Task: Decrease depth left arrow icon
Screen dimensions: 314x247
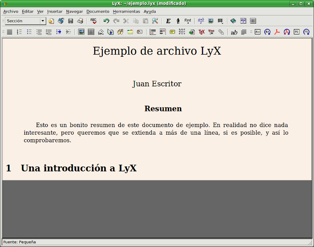Action: (x=68, y=32)
